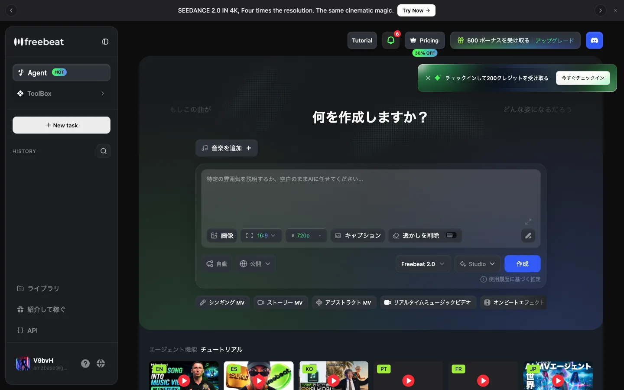Click the history search icon
This screenshot has width=624, height=390.
pos(104,151)
